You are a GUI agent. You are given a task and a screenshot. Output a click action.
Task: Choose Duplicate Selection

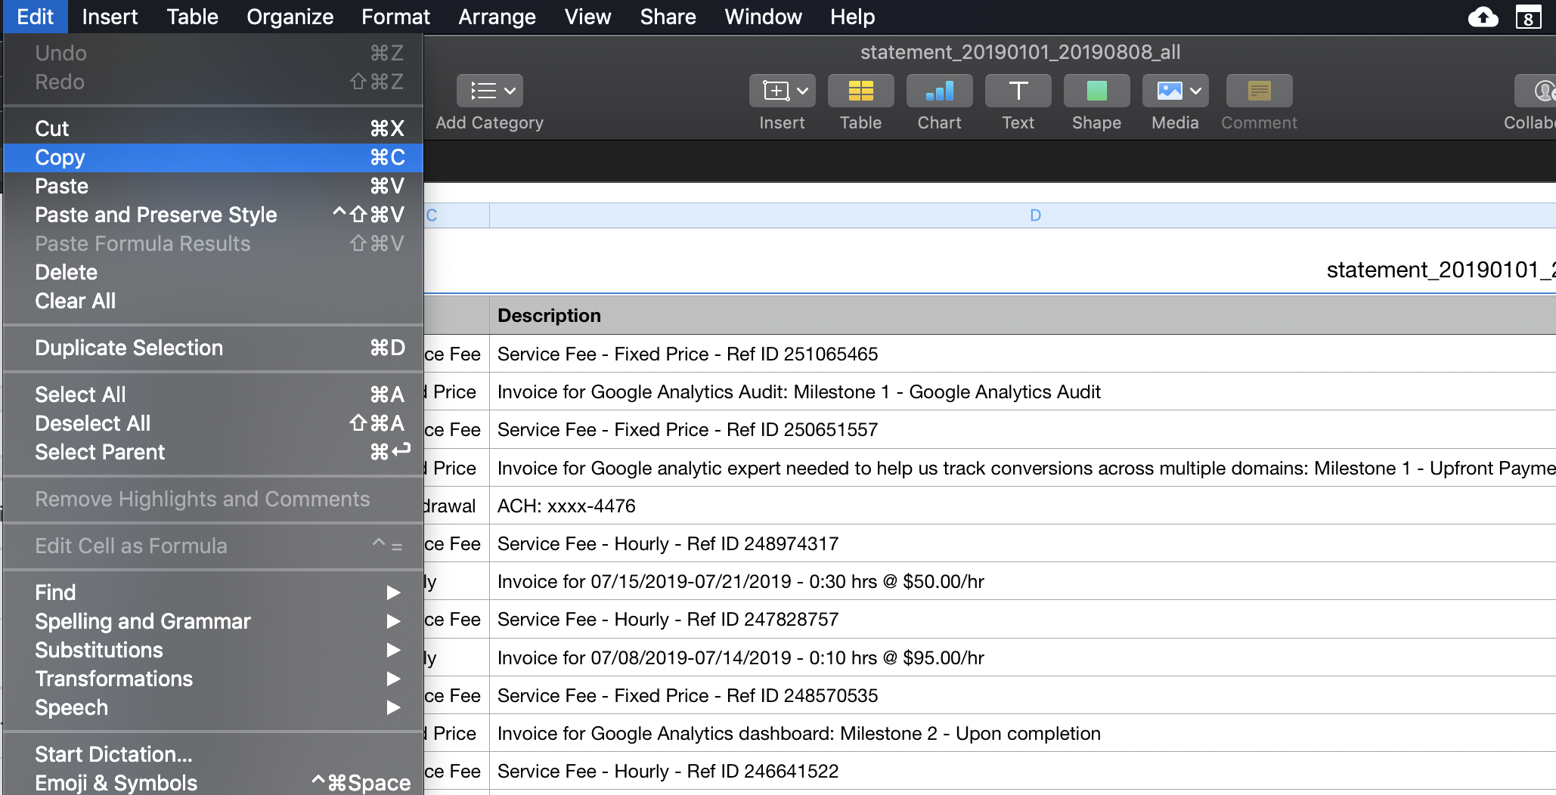pos(213,348)
